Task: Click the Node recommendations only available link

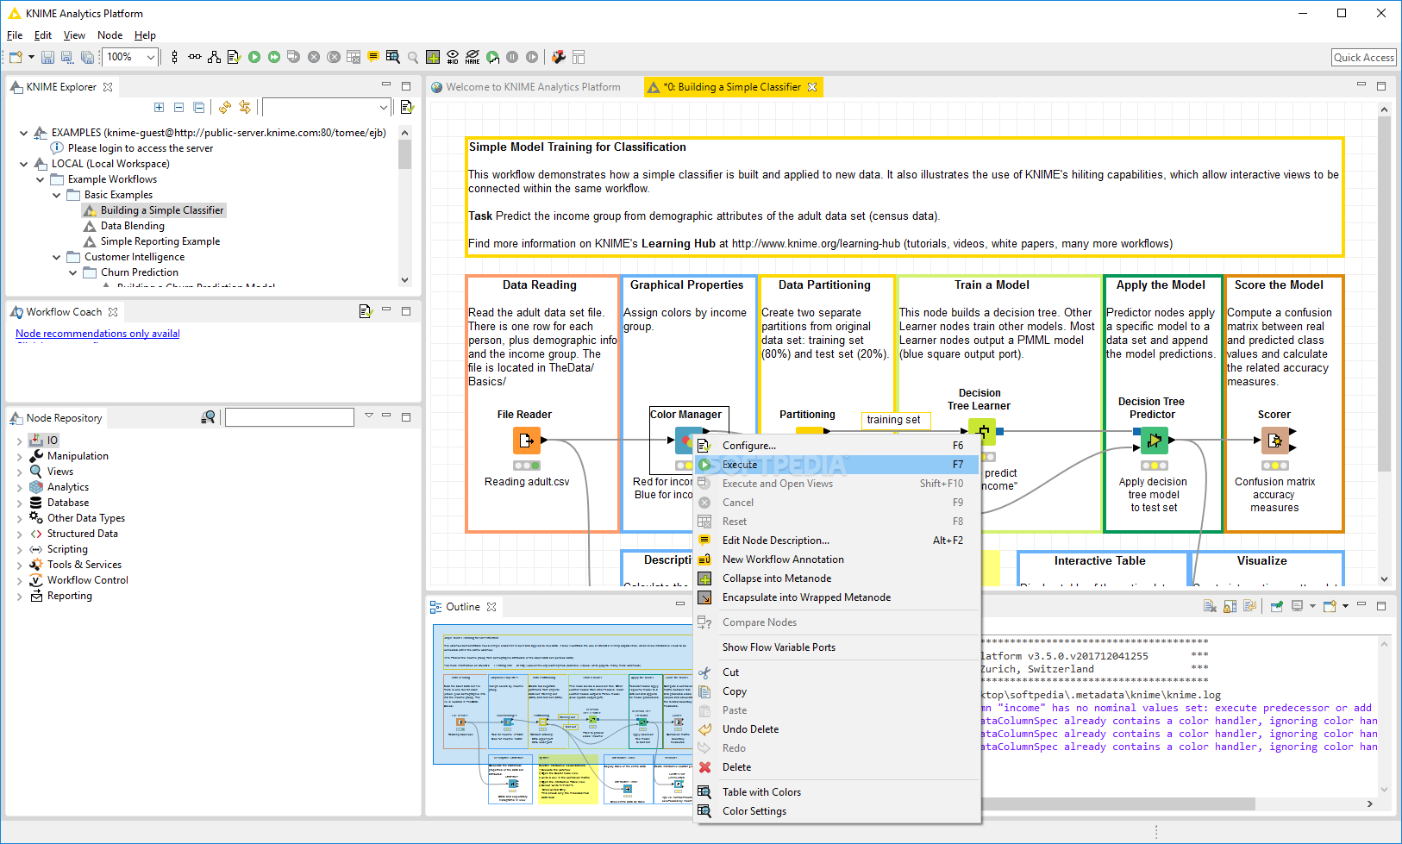Action: (x=97, y=334)
